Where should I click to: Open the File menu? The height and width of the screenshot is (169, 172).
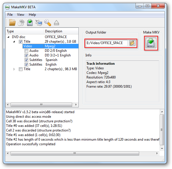click(x=10, y=15)
